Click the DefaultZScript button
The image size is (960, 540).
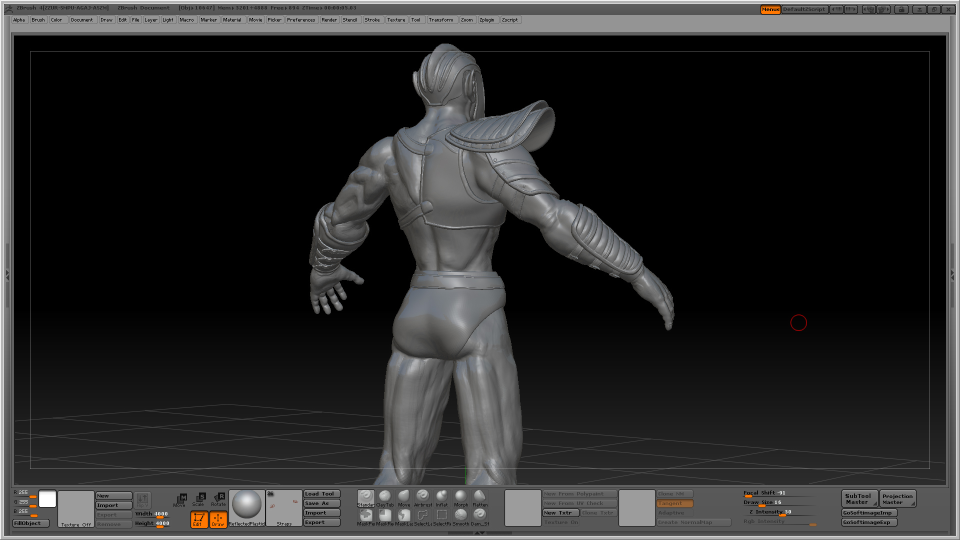[804, 9]
